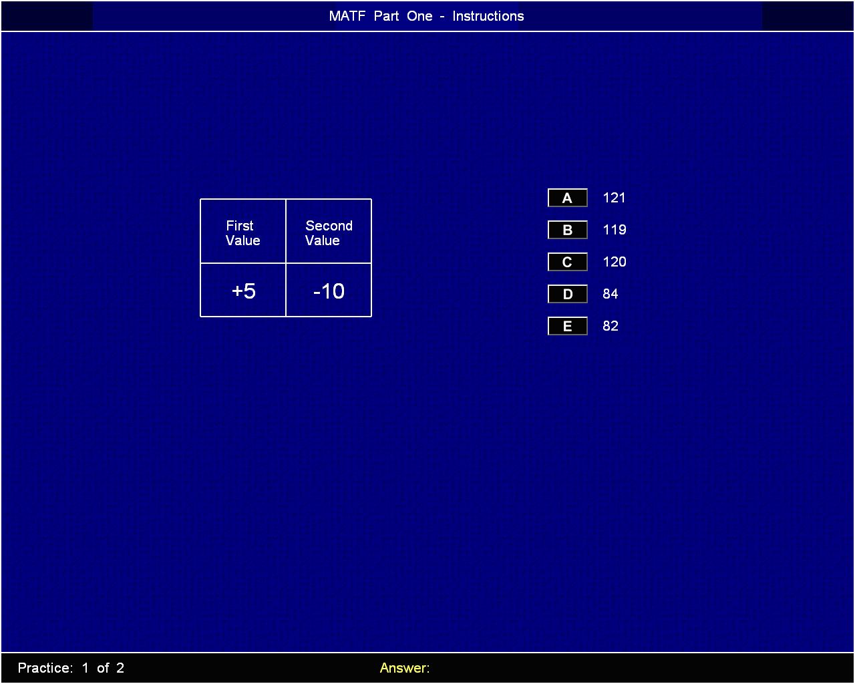Click the dark left title bar block

[47, 16]
